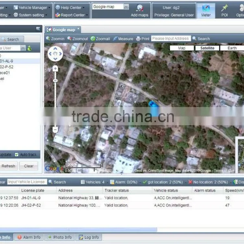Image resolution: width=244 pixels, height=244 pixels.
Task: Switch the map to Map view
Action: [x=182, y=48]
